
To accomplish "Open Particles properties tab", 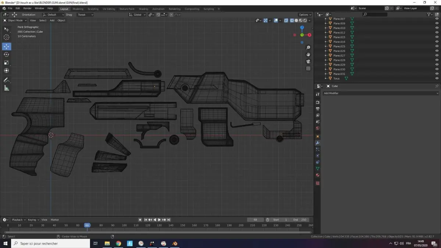I will pos(318,149).
